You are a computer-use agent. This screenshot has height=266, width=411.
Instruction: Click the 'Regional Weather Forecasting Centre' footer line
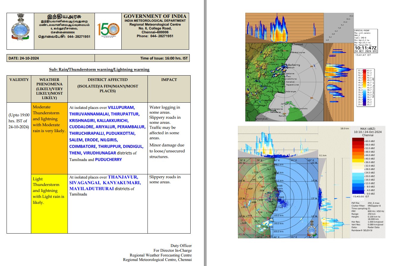pyautogui.click(x=161, y=255)
